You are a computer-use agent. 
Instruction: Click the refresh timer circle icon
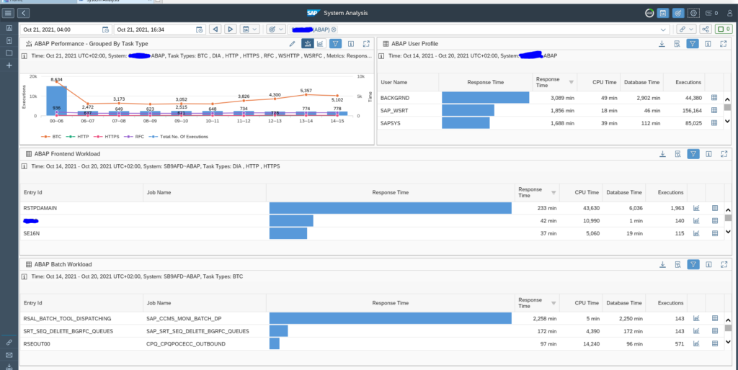tap(649, 13)
